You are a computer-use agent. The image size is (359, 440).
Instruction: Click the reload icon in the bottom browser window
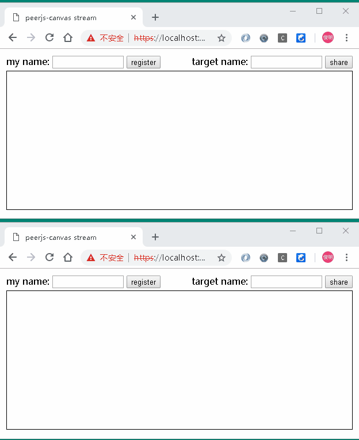pos(49,257)
